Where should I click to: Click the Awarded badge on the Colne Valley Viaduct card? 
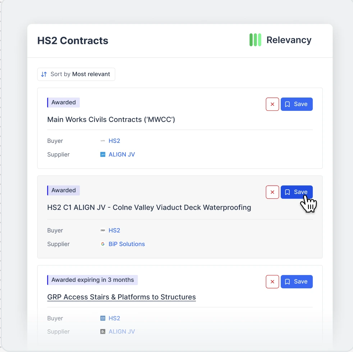click(x=64, y=190)
